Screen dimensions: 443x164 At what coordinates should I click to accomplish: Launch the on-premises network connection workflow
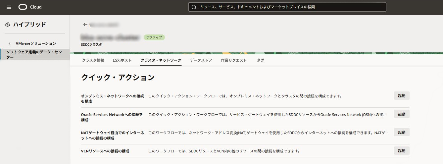tap(401, 96)
